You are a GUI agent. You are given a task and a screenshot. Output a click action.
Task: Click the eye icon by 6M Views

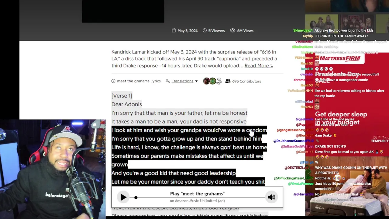[x=232, y=30]
